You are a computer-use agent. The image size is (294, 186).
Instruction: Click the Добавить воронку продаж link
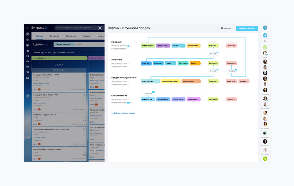[x=124, y=113]
